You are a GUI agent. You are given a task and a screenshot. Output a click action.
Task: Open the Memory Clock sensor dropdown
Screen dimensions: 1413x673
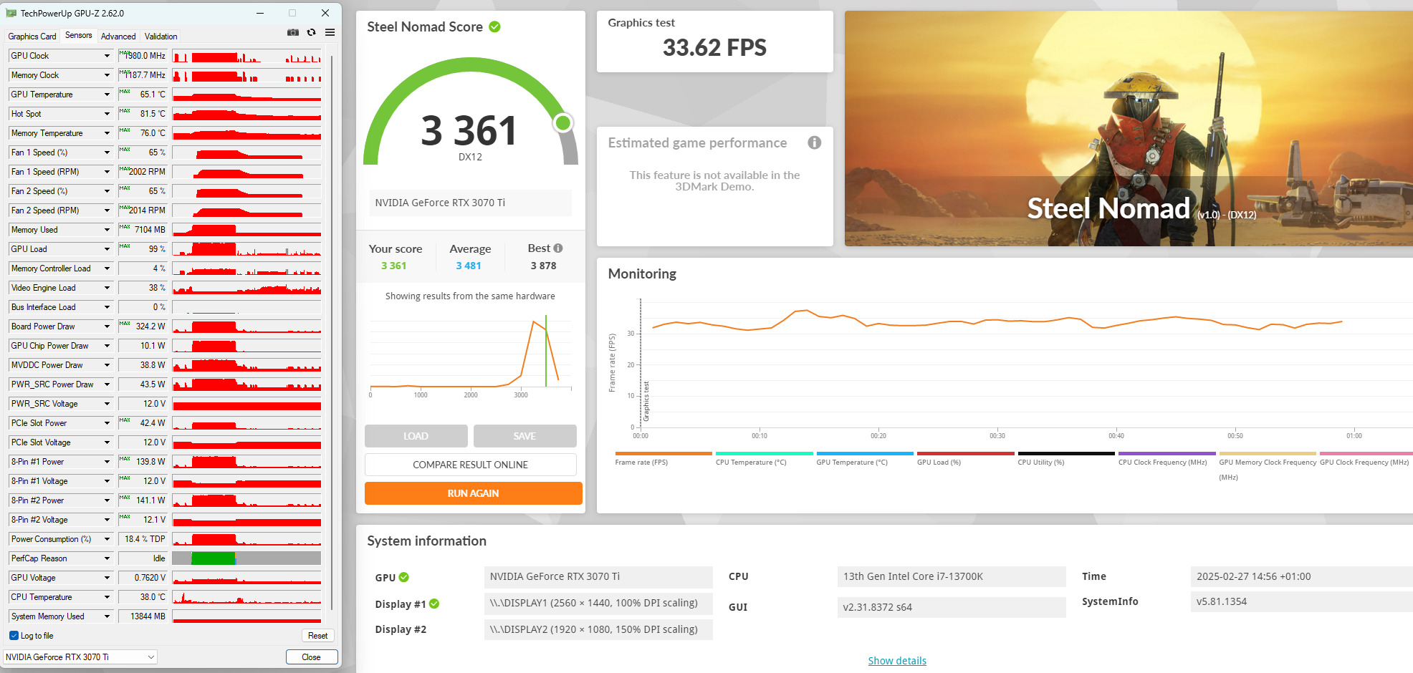pyautogui.click(x=107, y=75)
